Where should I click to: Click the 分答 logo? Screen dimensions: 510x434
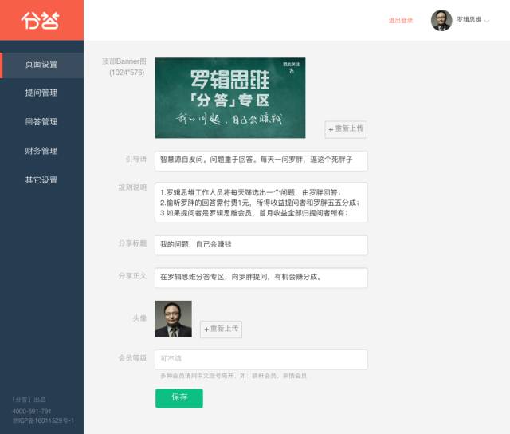[40, 20]
